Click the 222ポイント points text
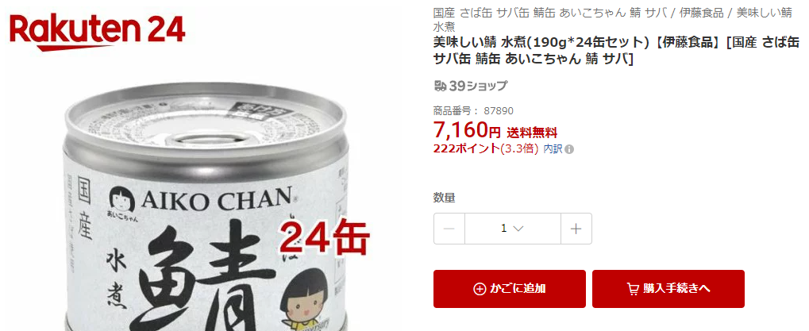Viewport: 809px width, 331px height. [x=466, y=149]
